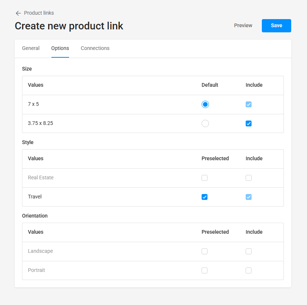Viewport: 307px width, 305px height.
Task: Select 3.75 x 8.25 as default size
Action: tap(205, 123)
